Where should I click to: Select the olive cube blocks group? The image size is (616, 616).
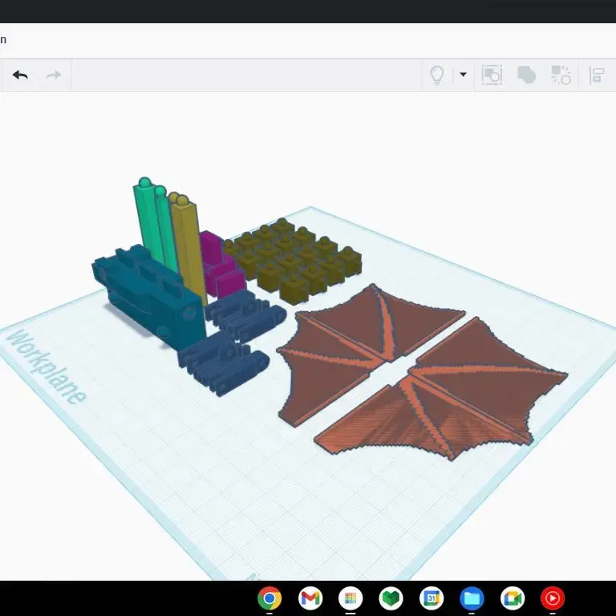293,261
